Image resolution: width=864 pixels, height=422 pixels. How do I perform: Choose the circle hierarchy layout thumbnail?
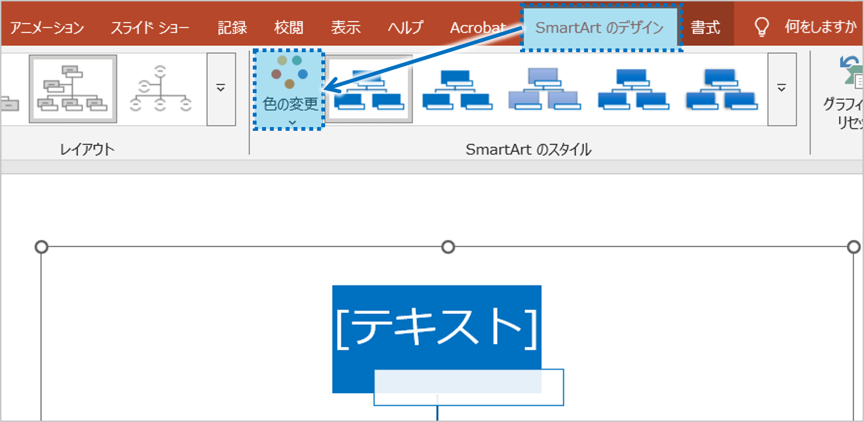[160, 89]
